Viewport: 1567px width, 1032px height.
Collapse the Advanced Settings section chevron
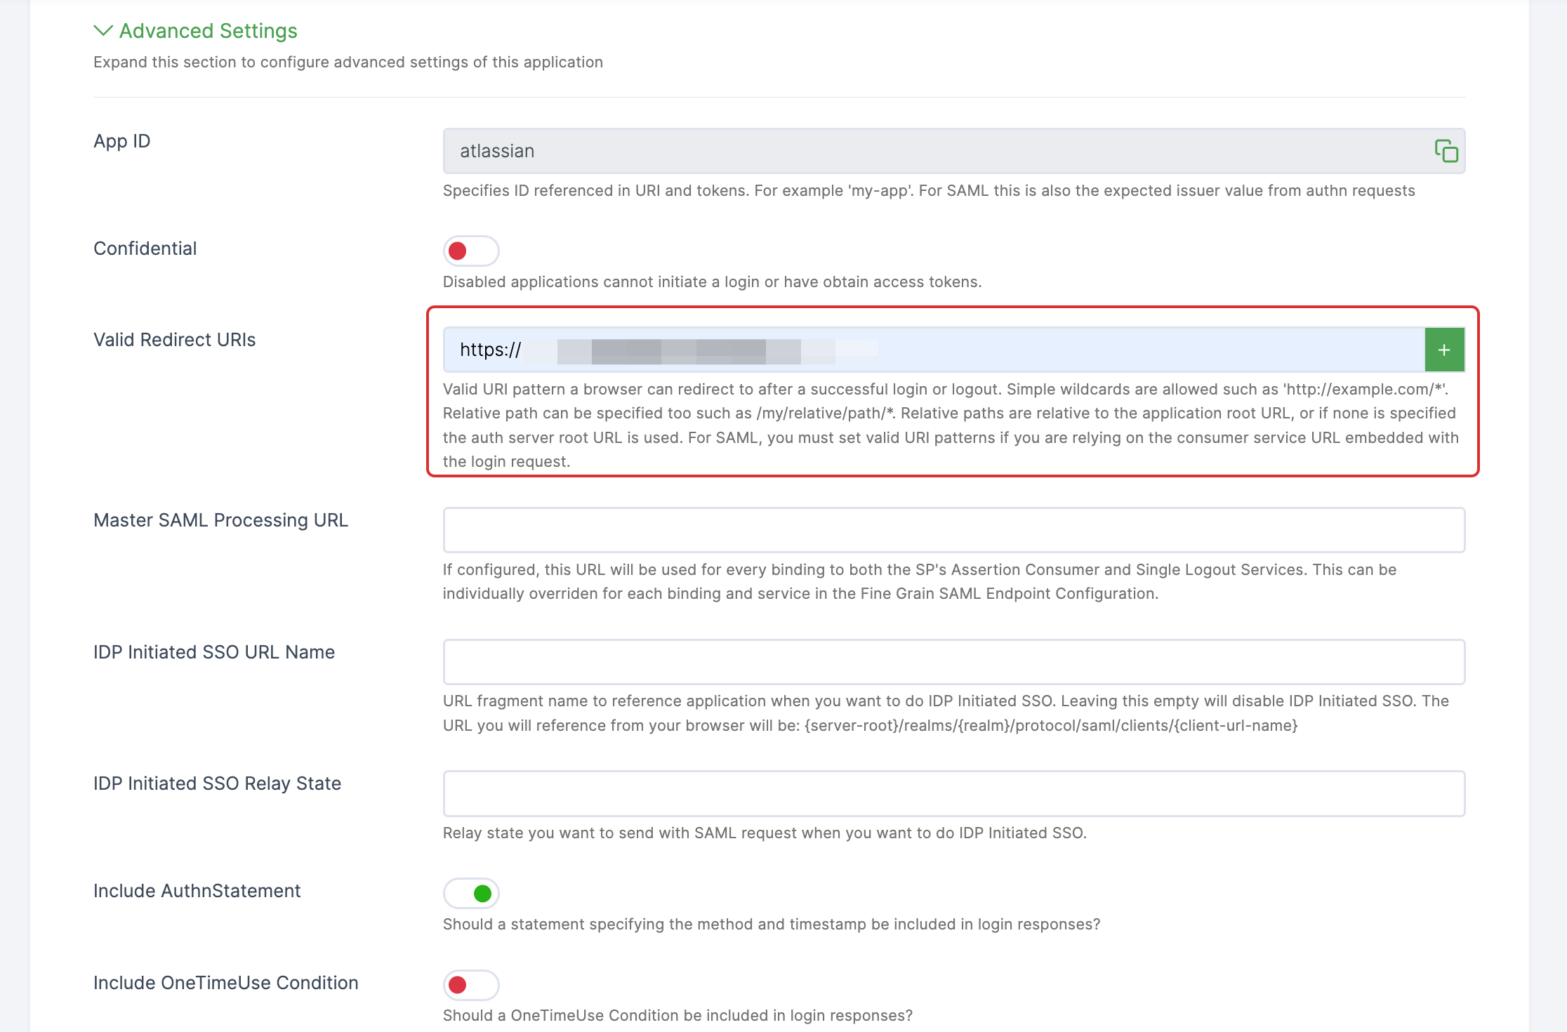[x=103, y=31]
